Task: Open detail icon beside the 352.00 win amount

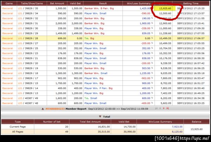Action: pyautogui.click(x=152, y=48)
